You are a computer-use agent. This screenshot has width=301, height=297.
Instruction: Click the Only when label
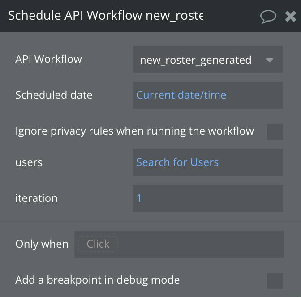coord(42,244)
